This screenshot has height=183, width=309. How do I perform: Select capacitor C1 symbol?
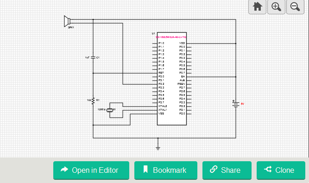coord(93,57)
